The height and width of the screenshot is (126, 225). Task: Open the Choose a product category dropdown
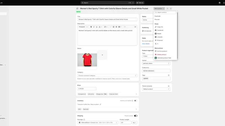(107, 76)
